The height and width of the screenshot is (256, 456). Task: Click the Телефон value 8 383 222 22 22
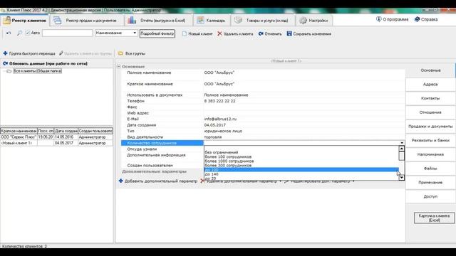point(219,101)
